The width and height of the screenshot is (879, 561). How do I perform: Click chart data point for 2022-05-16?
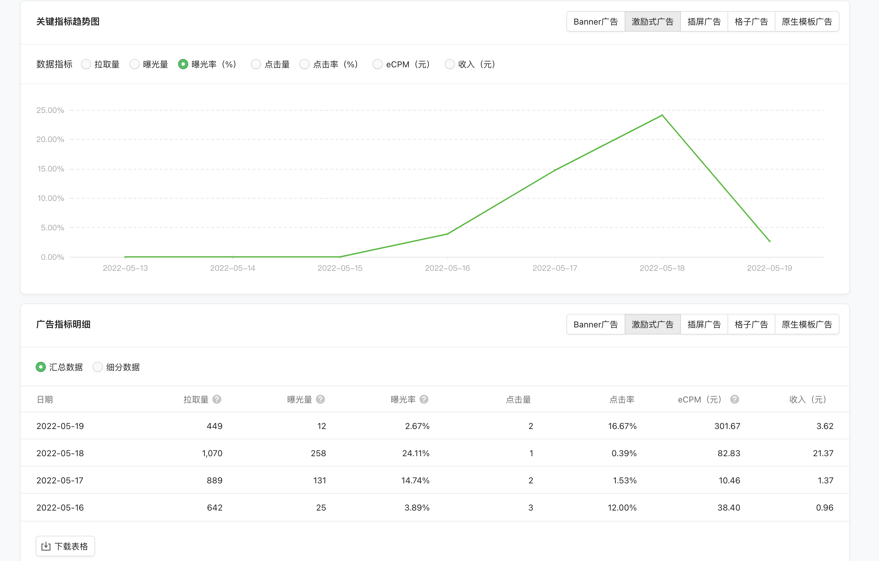[x=448, y=234]
